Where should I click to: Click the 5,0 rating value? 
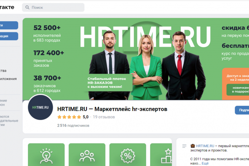[86, 117]
